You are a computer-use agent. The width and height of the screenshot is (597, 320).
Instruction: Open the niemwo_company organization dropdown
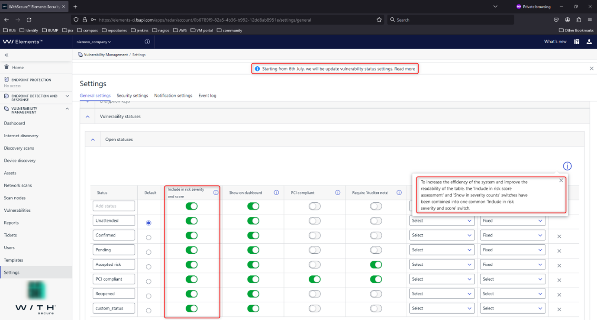coord(94,42)
